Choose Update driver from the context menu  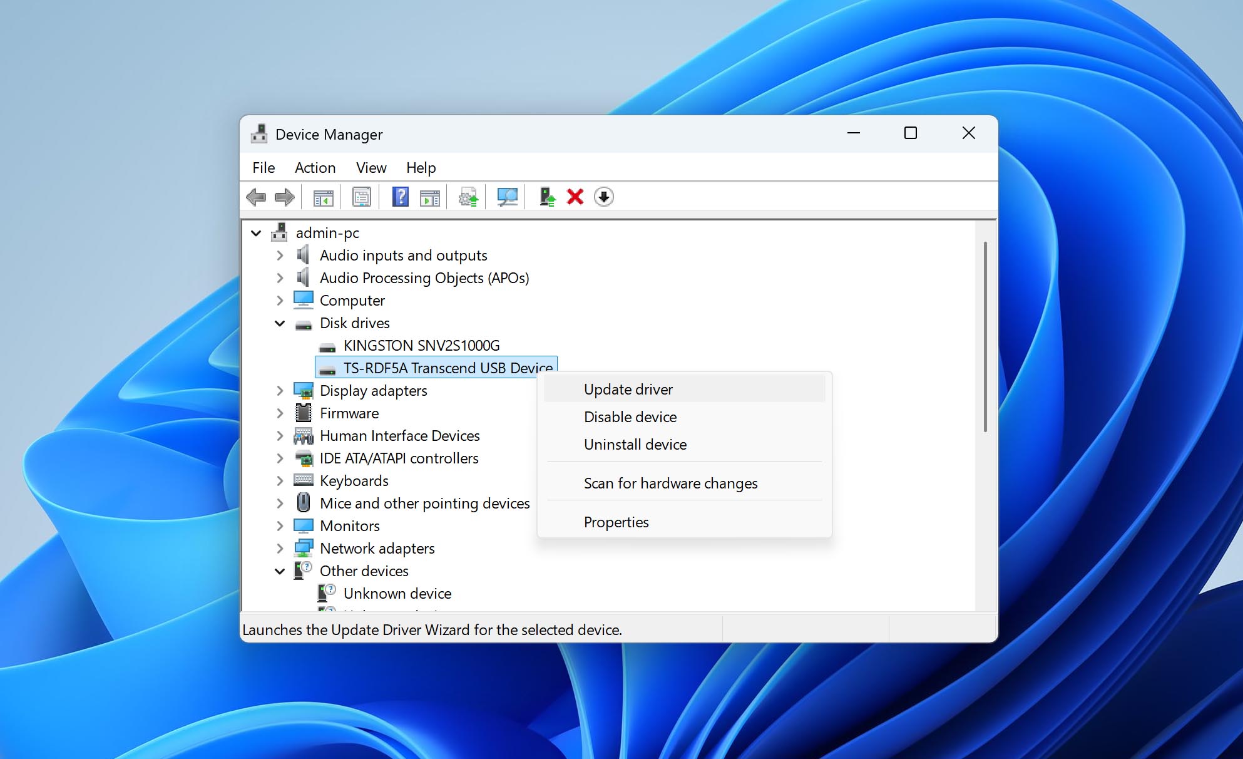[628, 389]
